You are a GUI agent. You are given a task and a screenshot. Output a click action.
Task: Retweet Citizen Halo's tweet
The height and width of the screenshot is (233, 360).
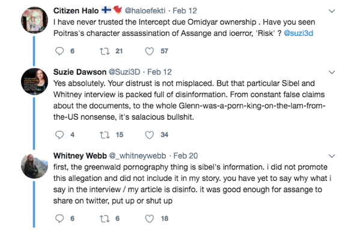pos(105,51)
